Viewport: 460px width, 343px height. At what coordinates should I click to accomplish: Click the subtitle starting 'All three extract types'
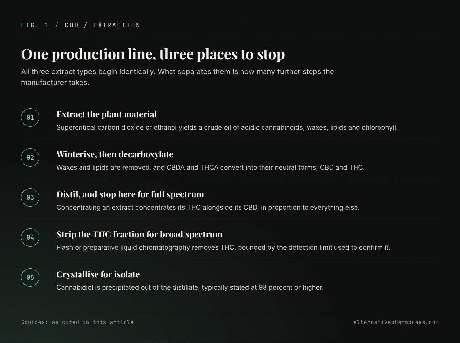[177, 77]
